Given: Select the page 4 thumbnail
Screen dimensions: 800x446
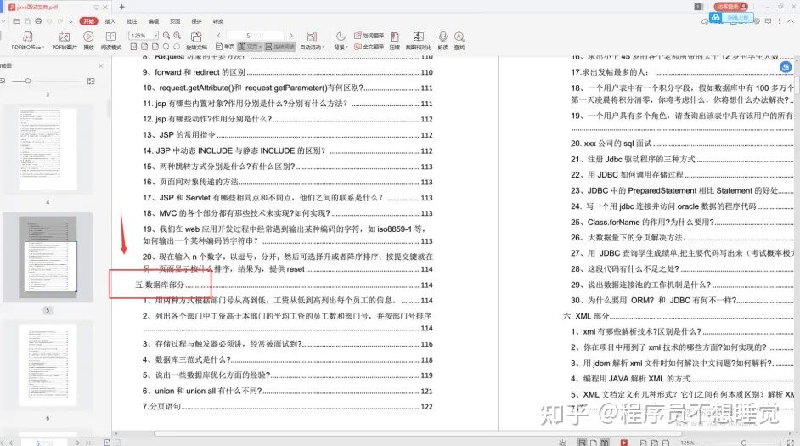Looking at the screenshot, I should [x=48, y=149].
